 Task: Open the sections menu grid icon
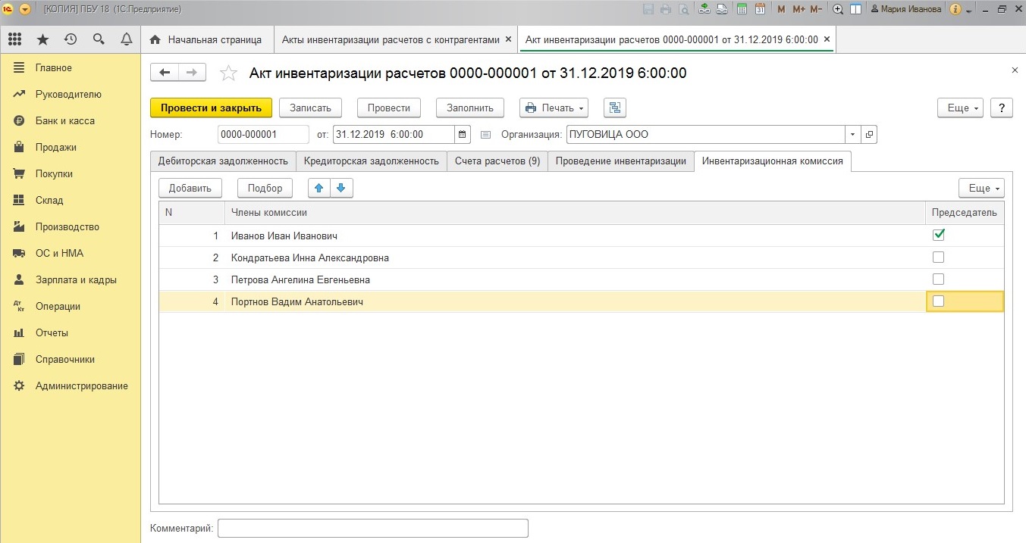coord(14,39)
